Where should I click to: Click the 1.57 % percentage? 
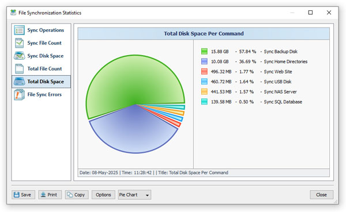tap(246, 92)
